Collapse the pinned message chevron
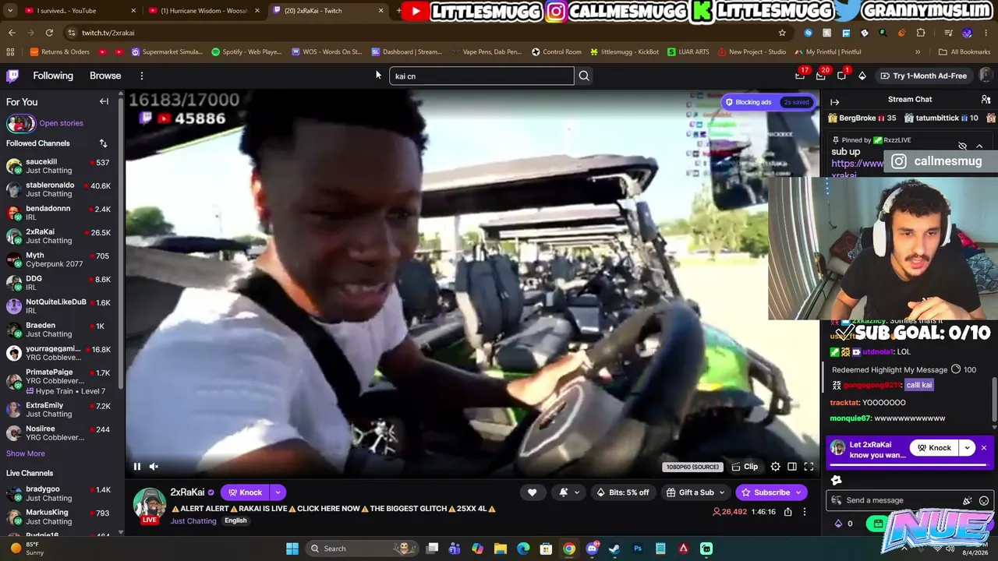 [x=979, y=146]
